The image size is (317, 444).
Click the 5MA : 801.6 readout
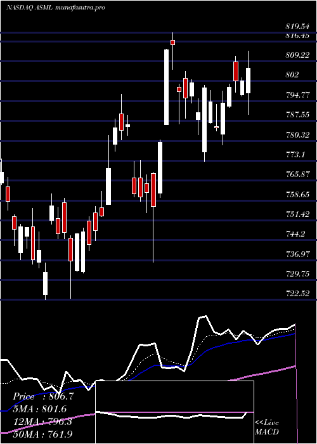pos(39,409)
